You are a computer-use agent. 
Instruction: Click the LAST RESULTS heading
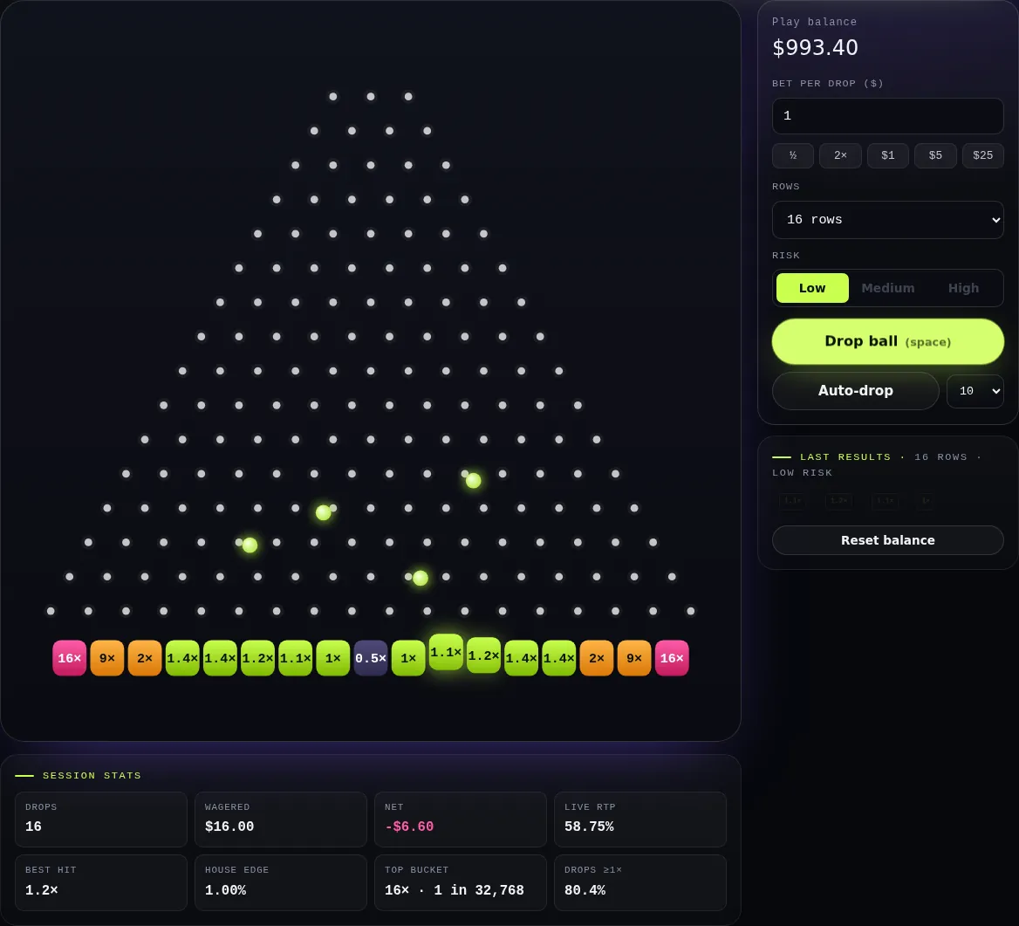(845, 457)
